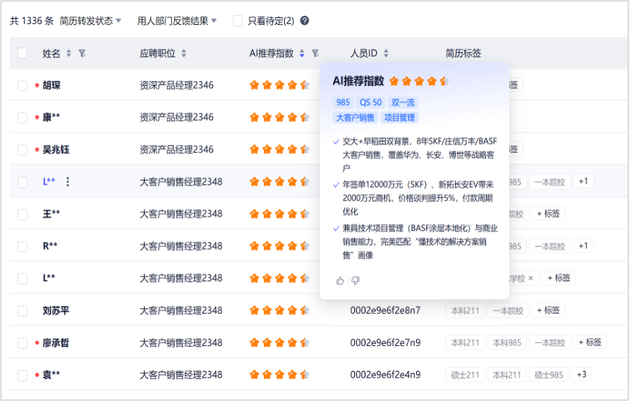Select the 廖承哲 row checkbox

23,343
